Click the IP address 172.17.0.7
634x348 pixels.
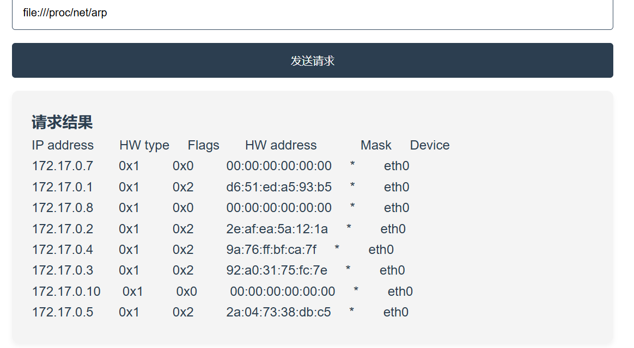[63, 166]
